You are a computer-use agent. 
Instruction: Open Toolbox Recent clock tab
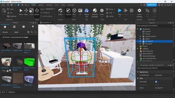point(24,27)
